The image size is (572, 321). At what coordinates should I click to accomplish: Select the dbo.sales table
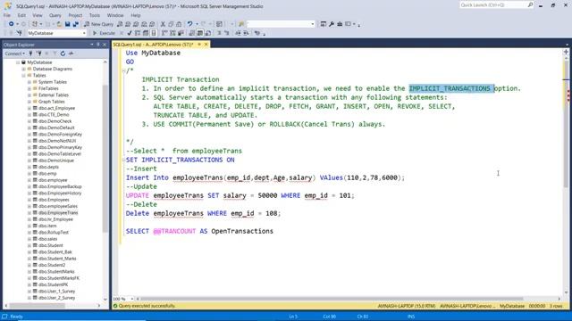click(x=47, y=239)
